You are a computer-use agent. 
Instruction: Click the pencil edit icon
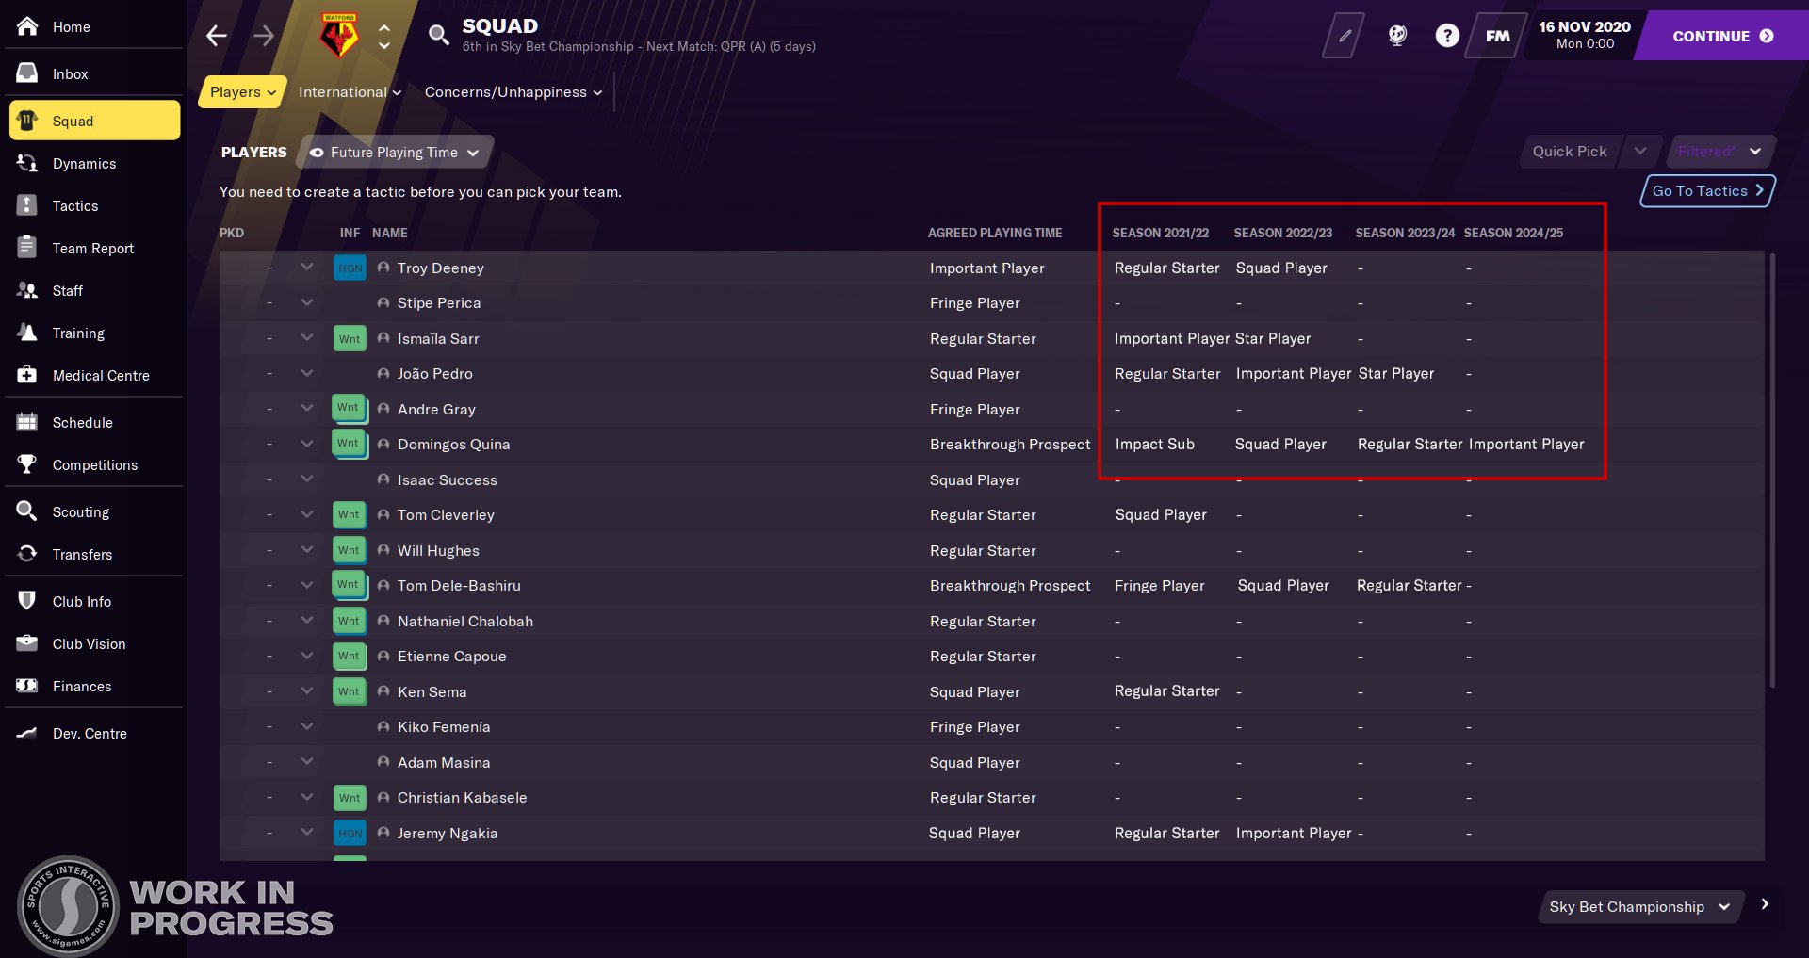click(x=1345, y=36)
